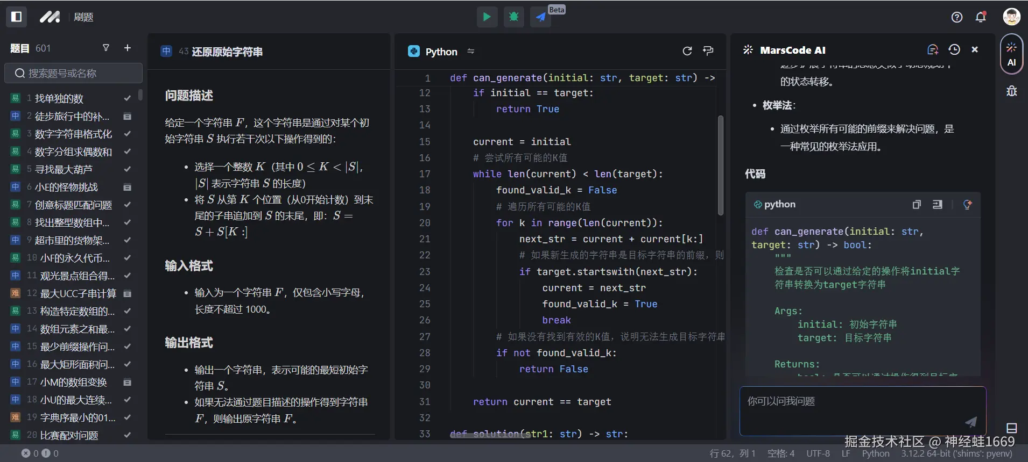Click problem list scrollbar
The width and height of the screenshot is (1028, 462).
click(x=140, y=95)
